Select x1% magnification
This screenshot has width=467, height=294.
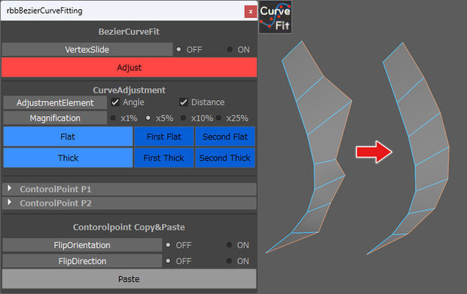[x=113, y=118]
